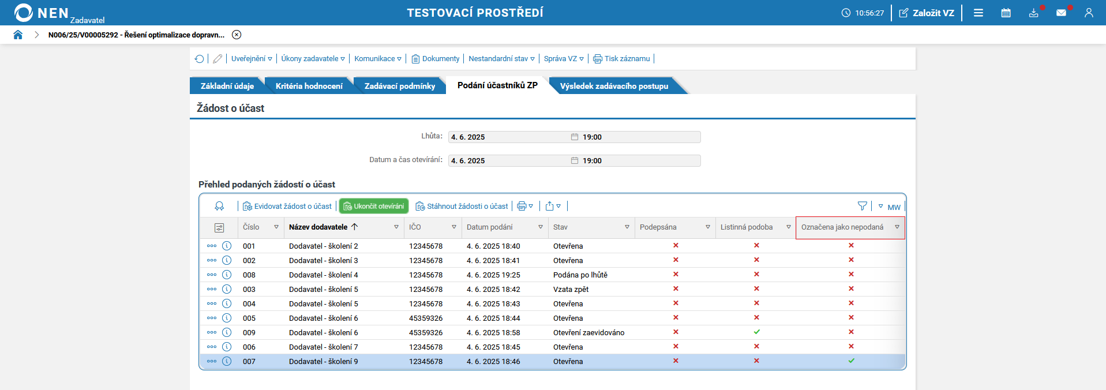Open info icon for request 008
The image size is (1106, 390).
pos(227,275)
